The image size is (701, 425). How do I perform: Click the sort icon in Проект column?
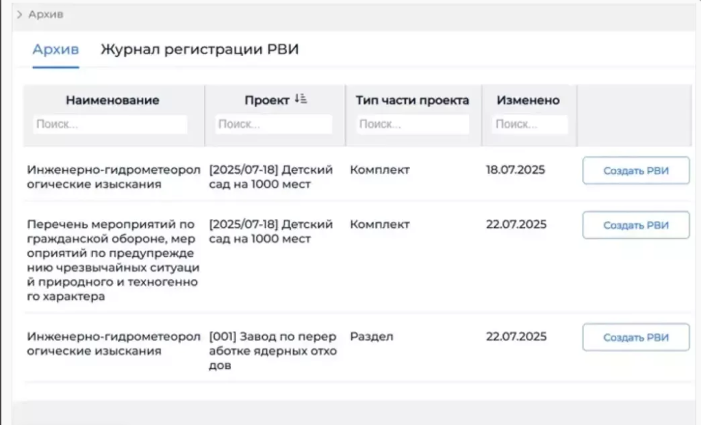coord(301,99)
